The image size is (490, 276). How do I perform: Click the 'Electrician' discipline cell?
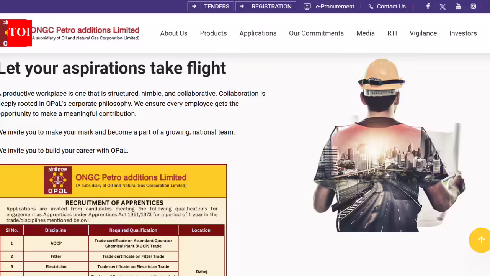pos(56,267)
